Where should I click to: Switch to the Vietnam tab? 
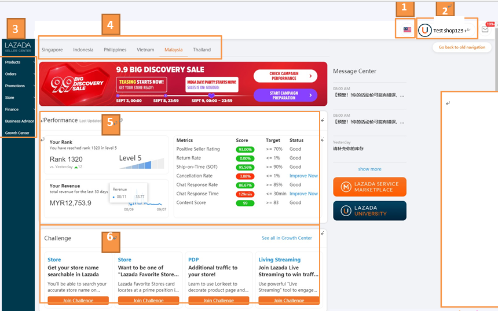[x=145, y=50]
